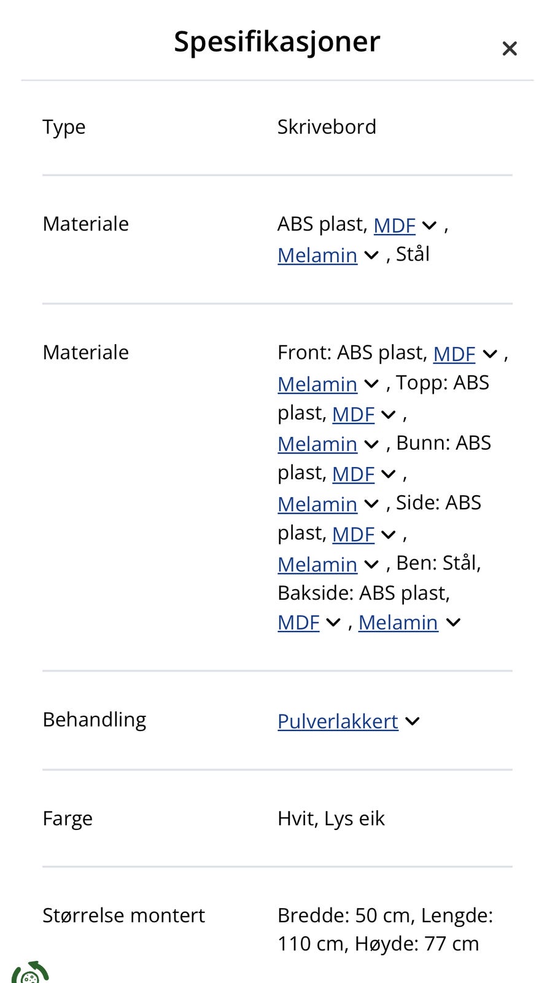Click MDF link in first Materiale row
The height and width of the screenshot is (983, 555).
(x=394, y=225)
